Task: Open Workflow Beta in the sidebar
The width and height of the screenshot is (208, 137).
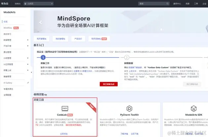Action: [11, 28]
